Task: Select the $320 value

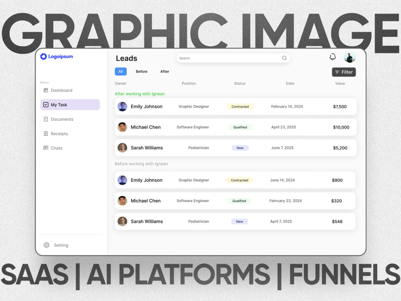Action: [x=336, y=201]
